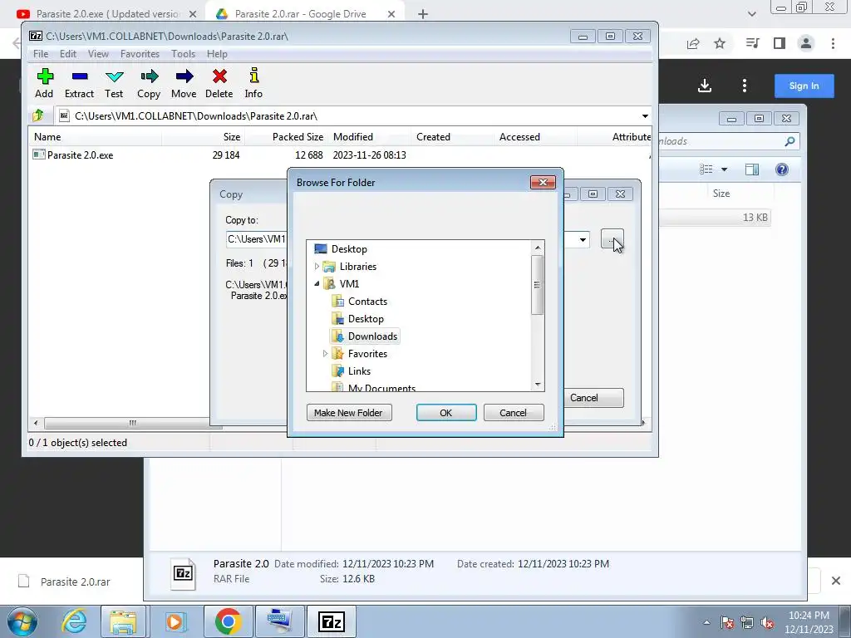Open the Edit menu in 7-Zip
This screenshot has height=638, width=851.
68,54
